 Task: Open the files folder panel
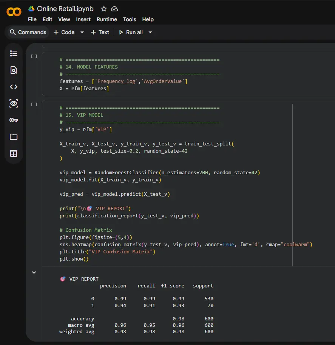(14, 137)
